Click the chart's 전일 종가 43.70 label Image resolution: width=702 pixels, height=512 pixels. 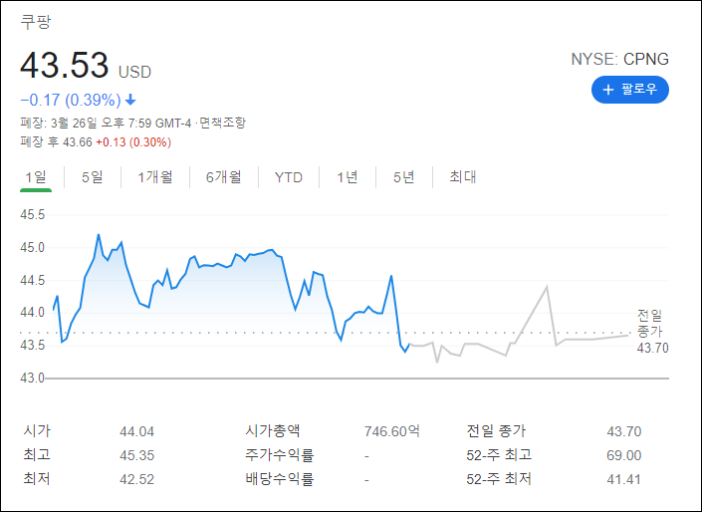652,332
